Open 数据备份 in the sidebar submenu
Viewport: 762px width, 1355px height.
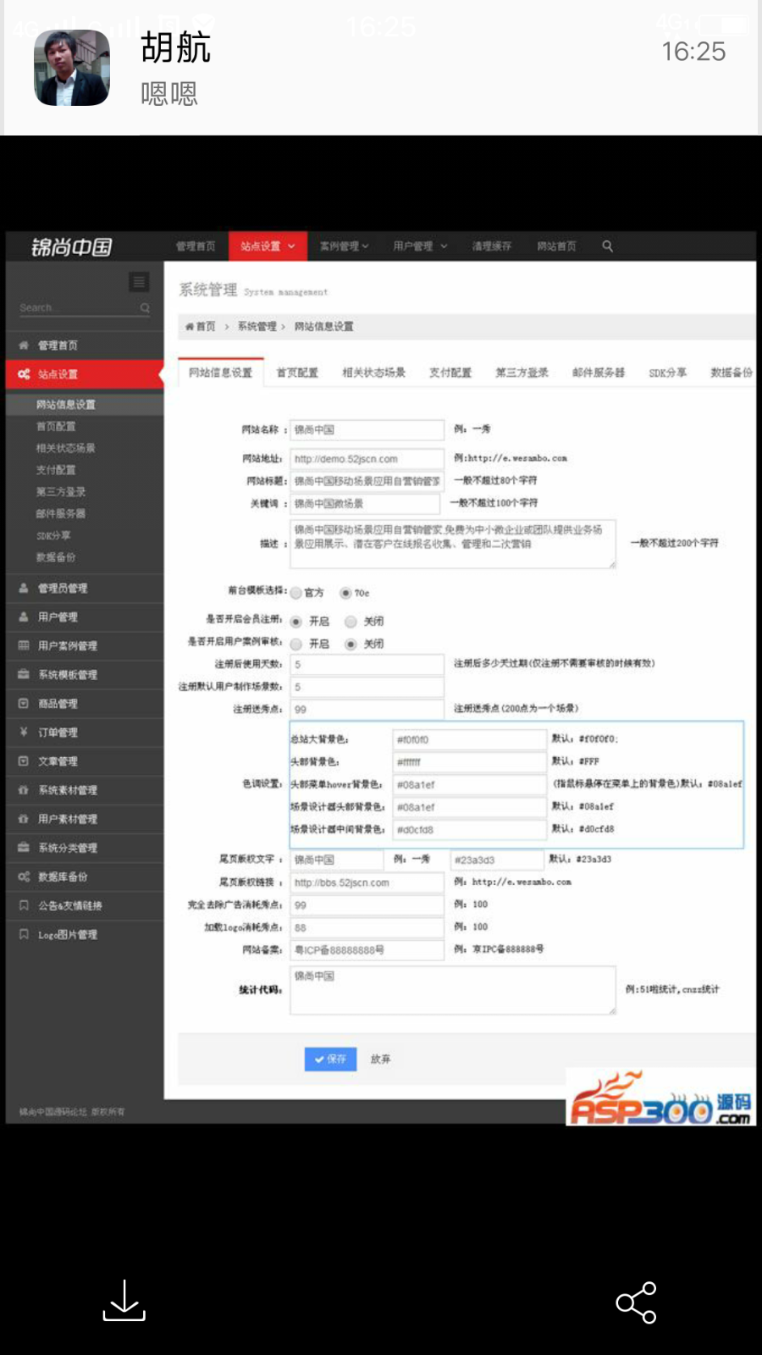[56, 557]
